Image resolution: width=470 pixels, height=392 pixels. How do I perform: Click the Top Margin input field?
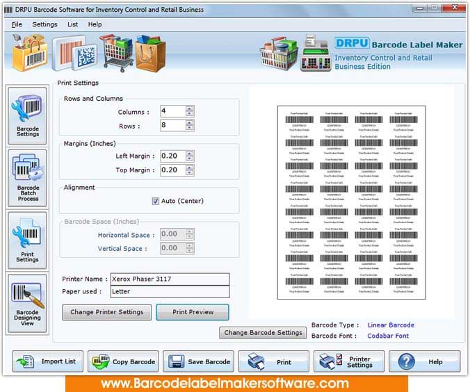click(x=173, y=170)
